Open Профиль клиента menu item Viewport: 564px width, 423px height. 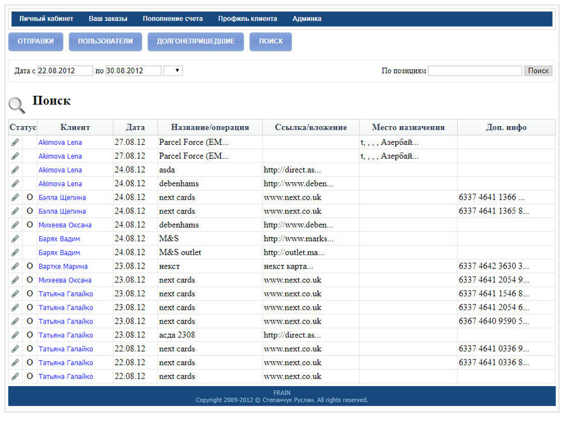tap(247, 19)
